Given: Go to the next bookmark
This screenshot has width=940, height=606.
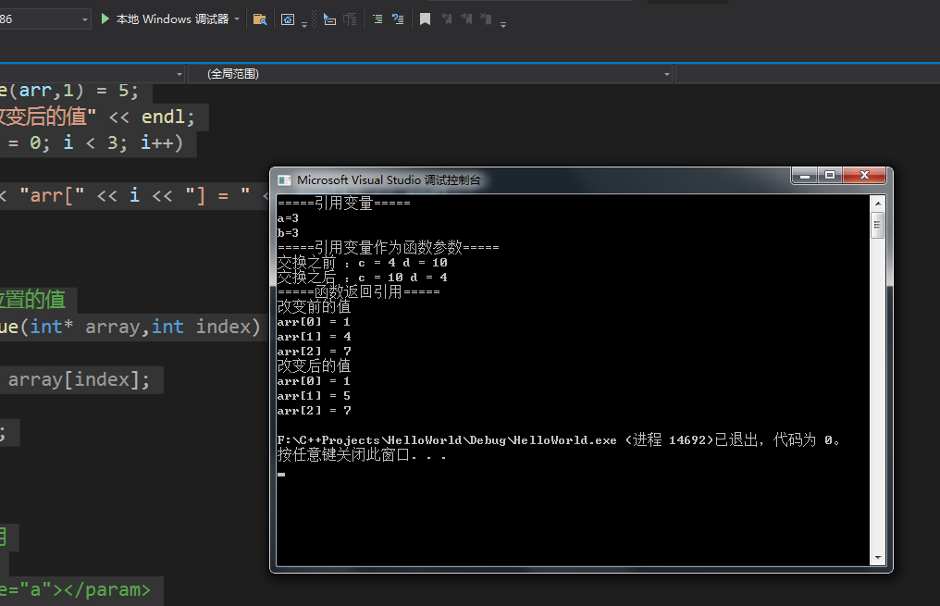Looking at the screenshot, I should pos(466,19).
